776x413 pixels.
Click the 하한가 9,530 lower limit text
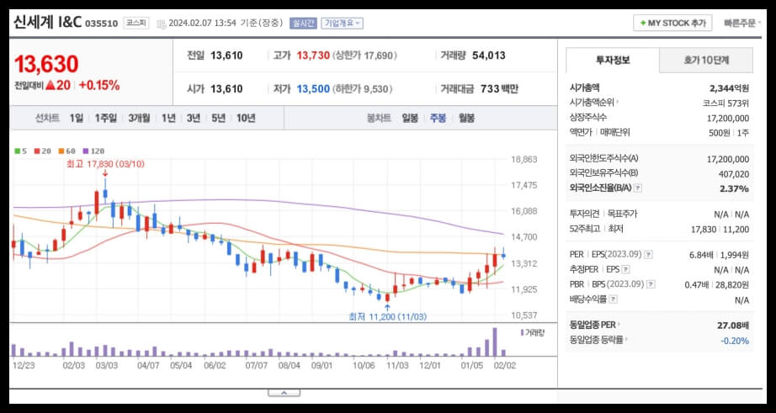click(x=363, y=89)
